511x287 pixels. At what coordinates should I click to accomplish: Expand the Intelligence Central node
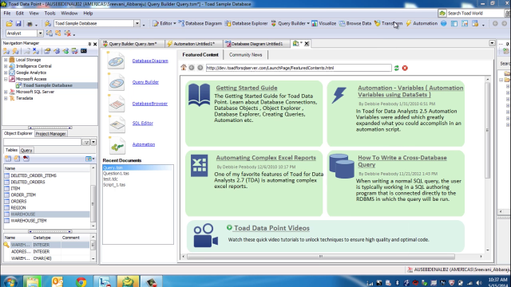(6, 66)
